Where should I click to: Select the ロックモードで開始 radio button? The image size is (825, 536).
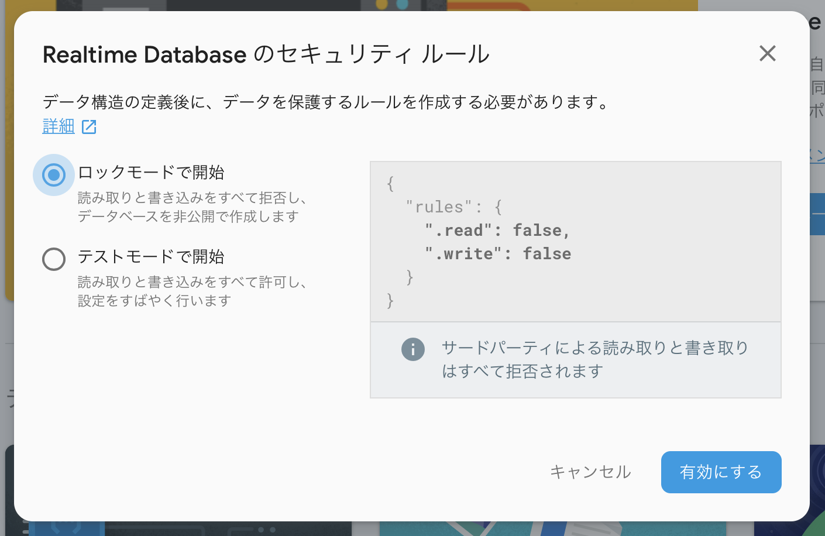click(x=54, y=174)
